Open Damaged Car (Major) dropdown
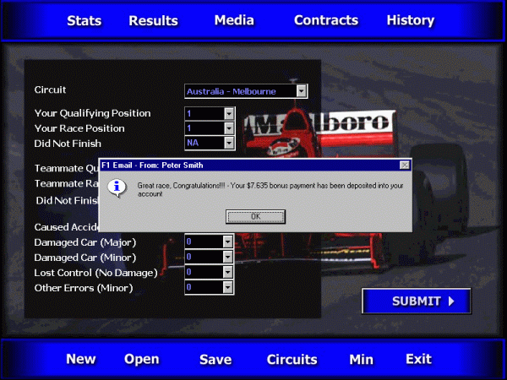 227,242
